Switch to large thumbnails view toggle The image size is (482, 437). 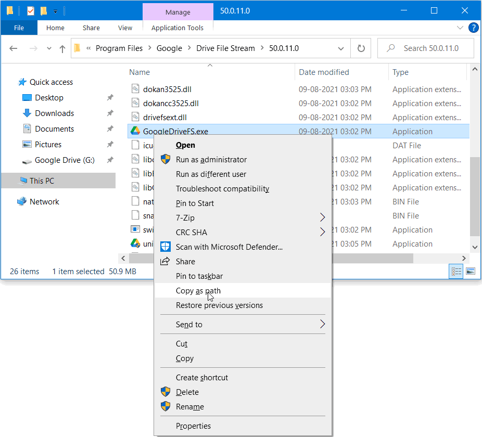point(470,271)
